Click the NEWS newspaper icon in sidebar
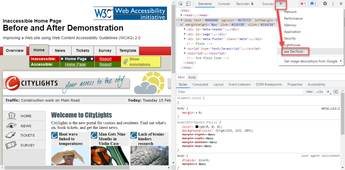Image resolution: width=345 pixels, height=170 pixels. 11,126
